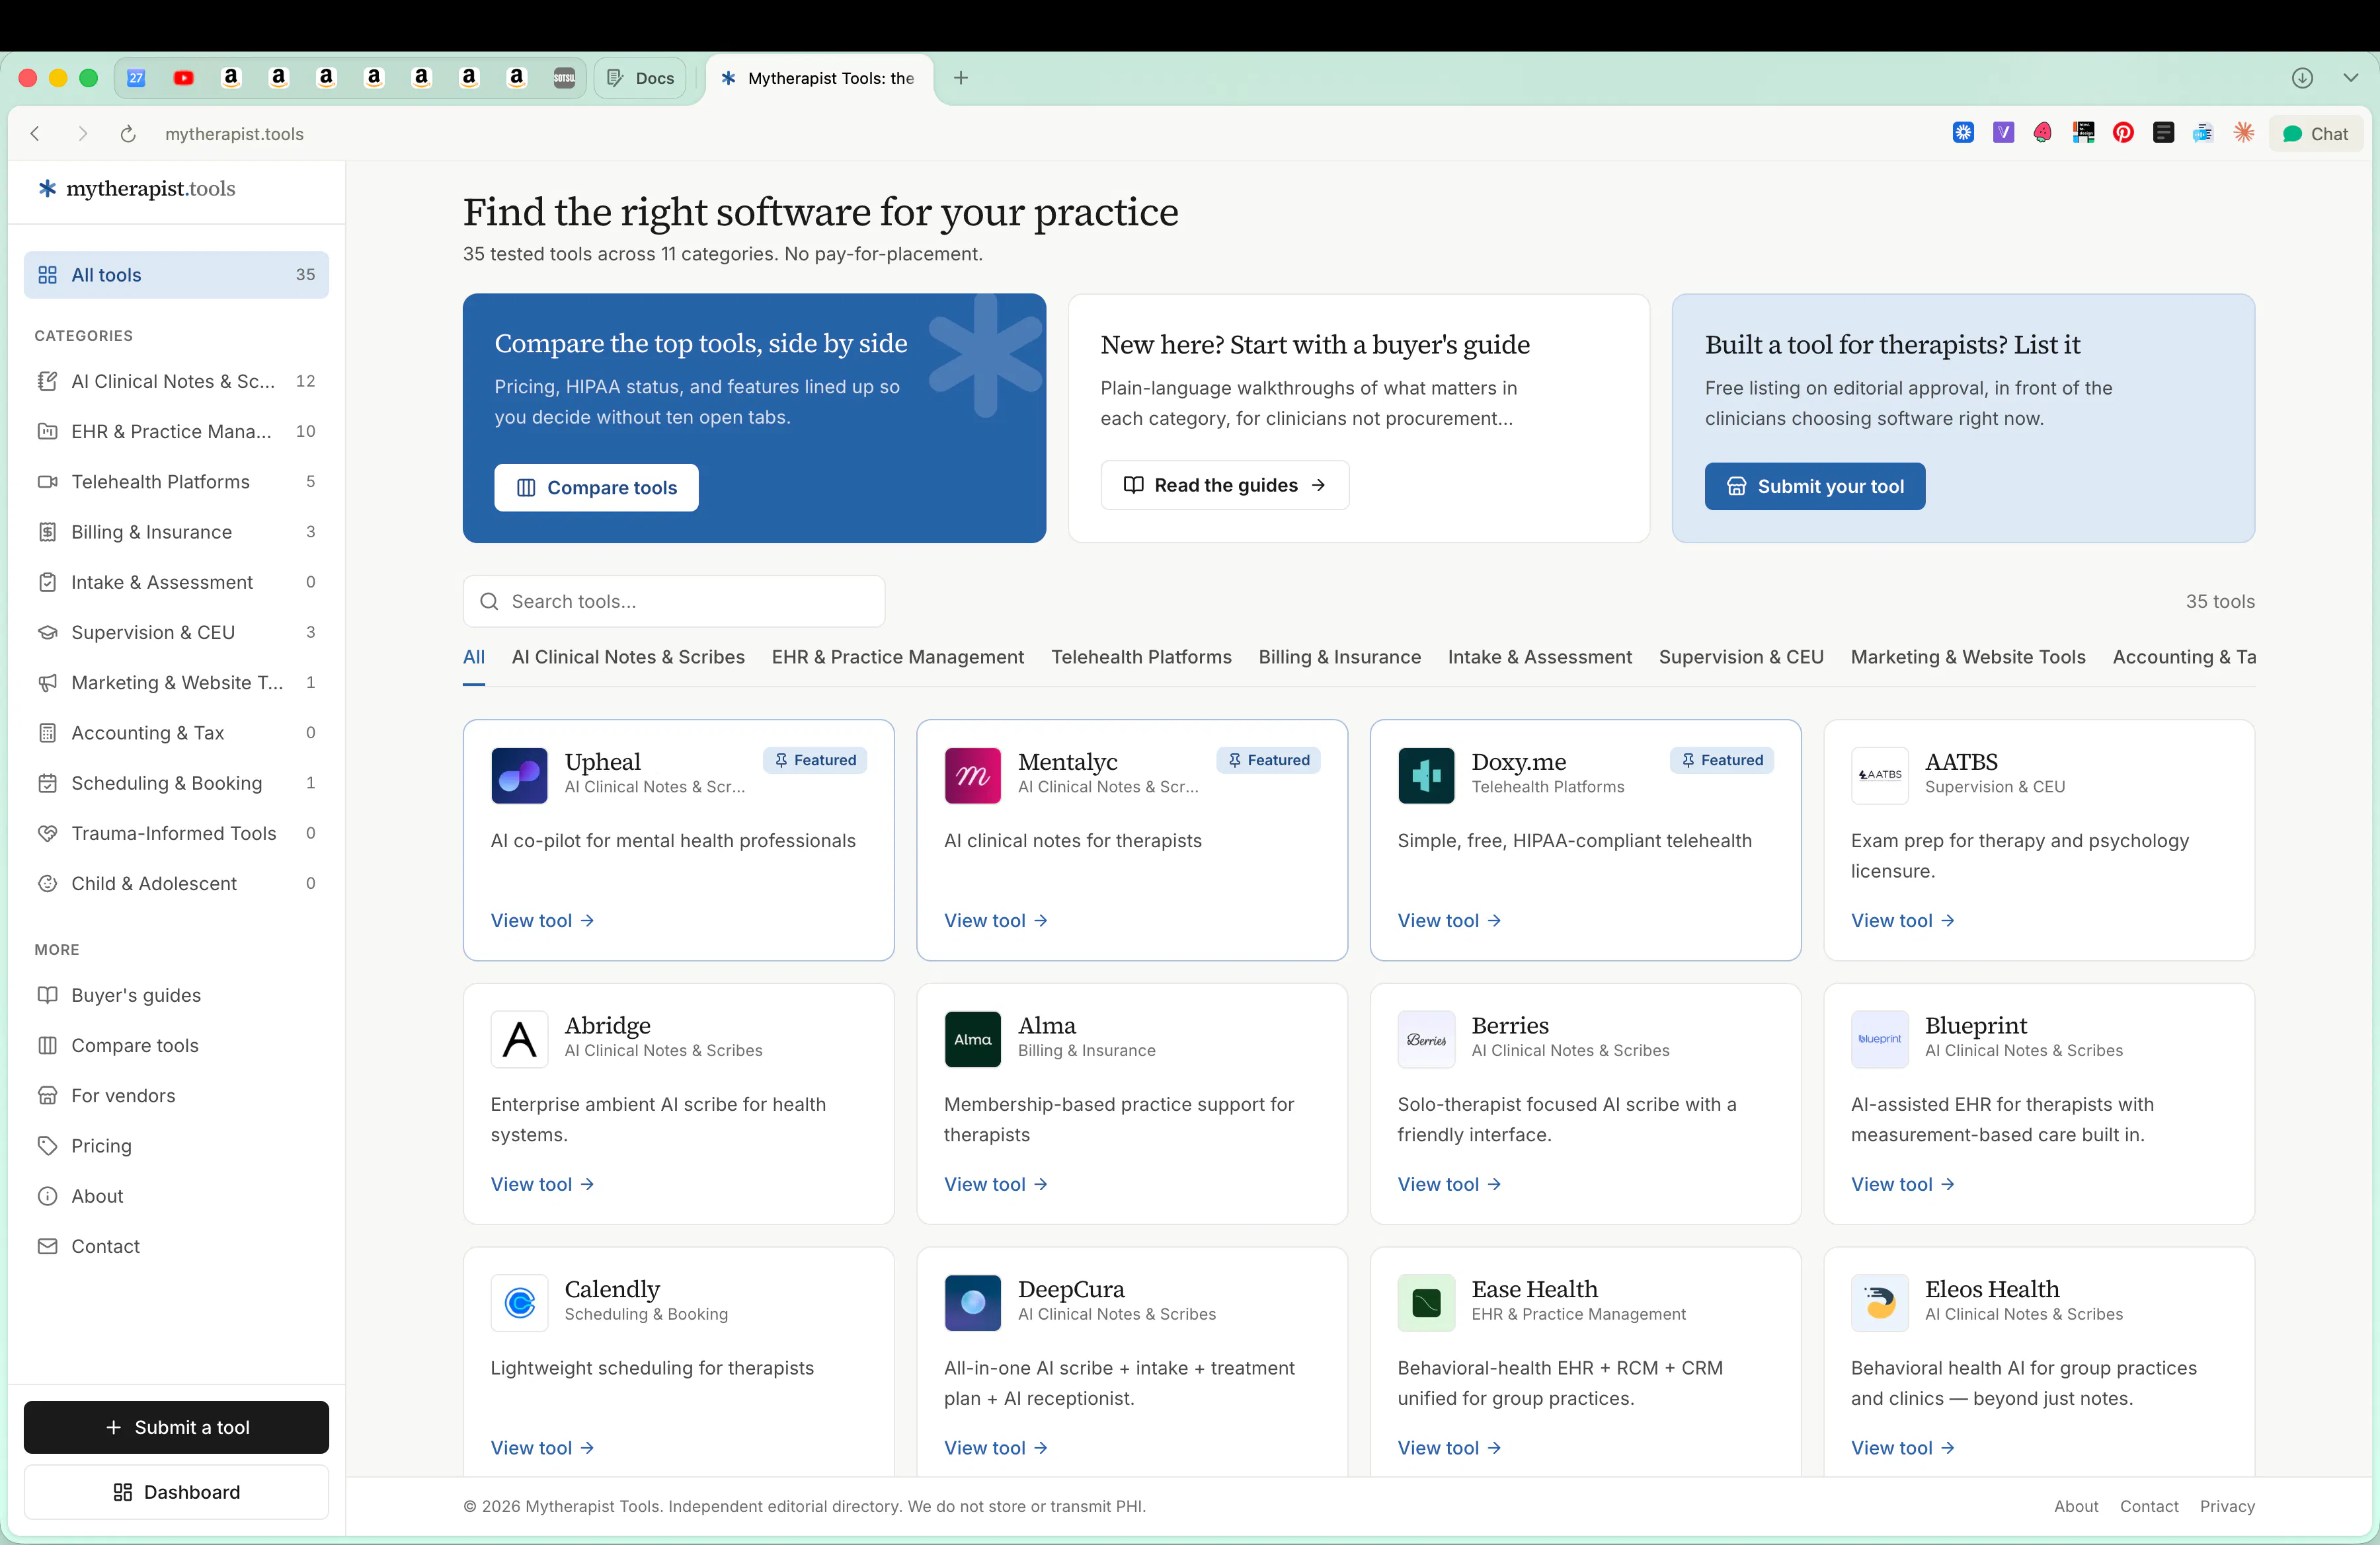The image size is (2380, 1545).
Task: Click the Blueprint logo icon
Action: point(1879,1039)
